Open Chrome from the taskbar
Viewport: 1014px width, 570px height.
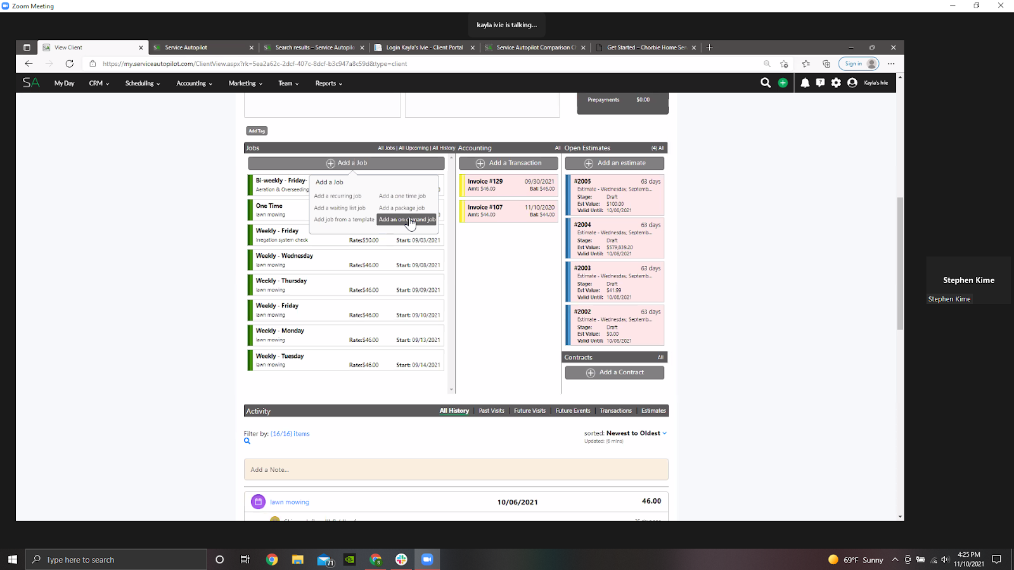click(x=272, y=559)
